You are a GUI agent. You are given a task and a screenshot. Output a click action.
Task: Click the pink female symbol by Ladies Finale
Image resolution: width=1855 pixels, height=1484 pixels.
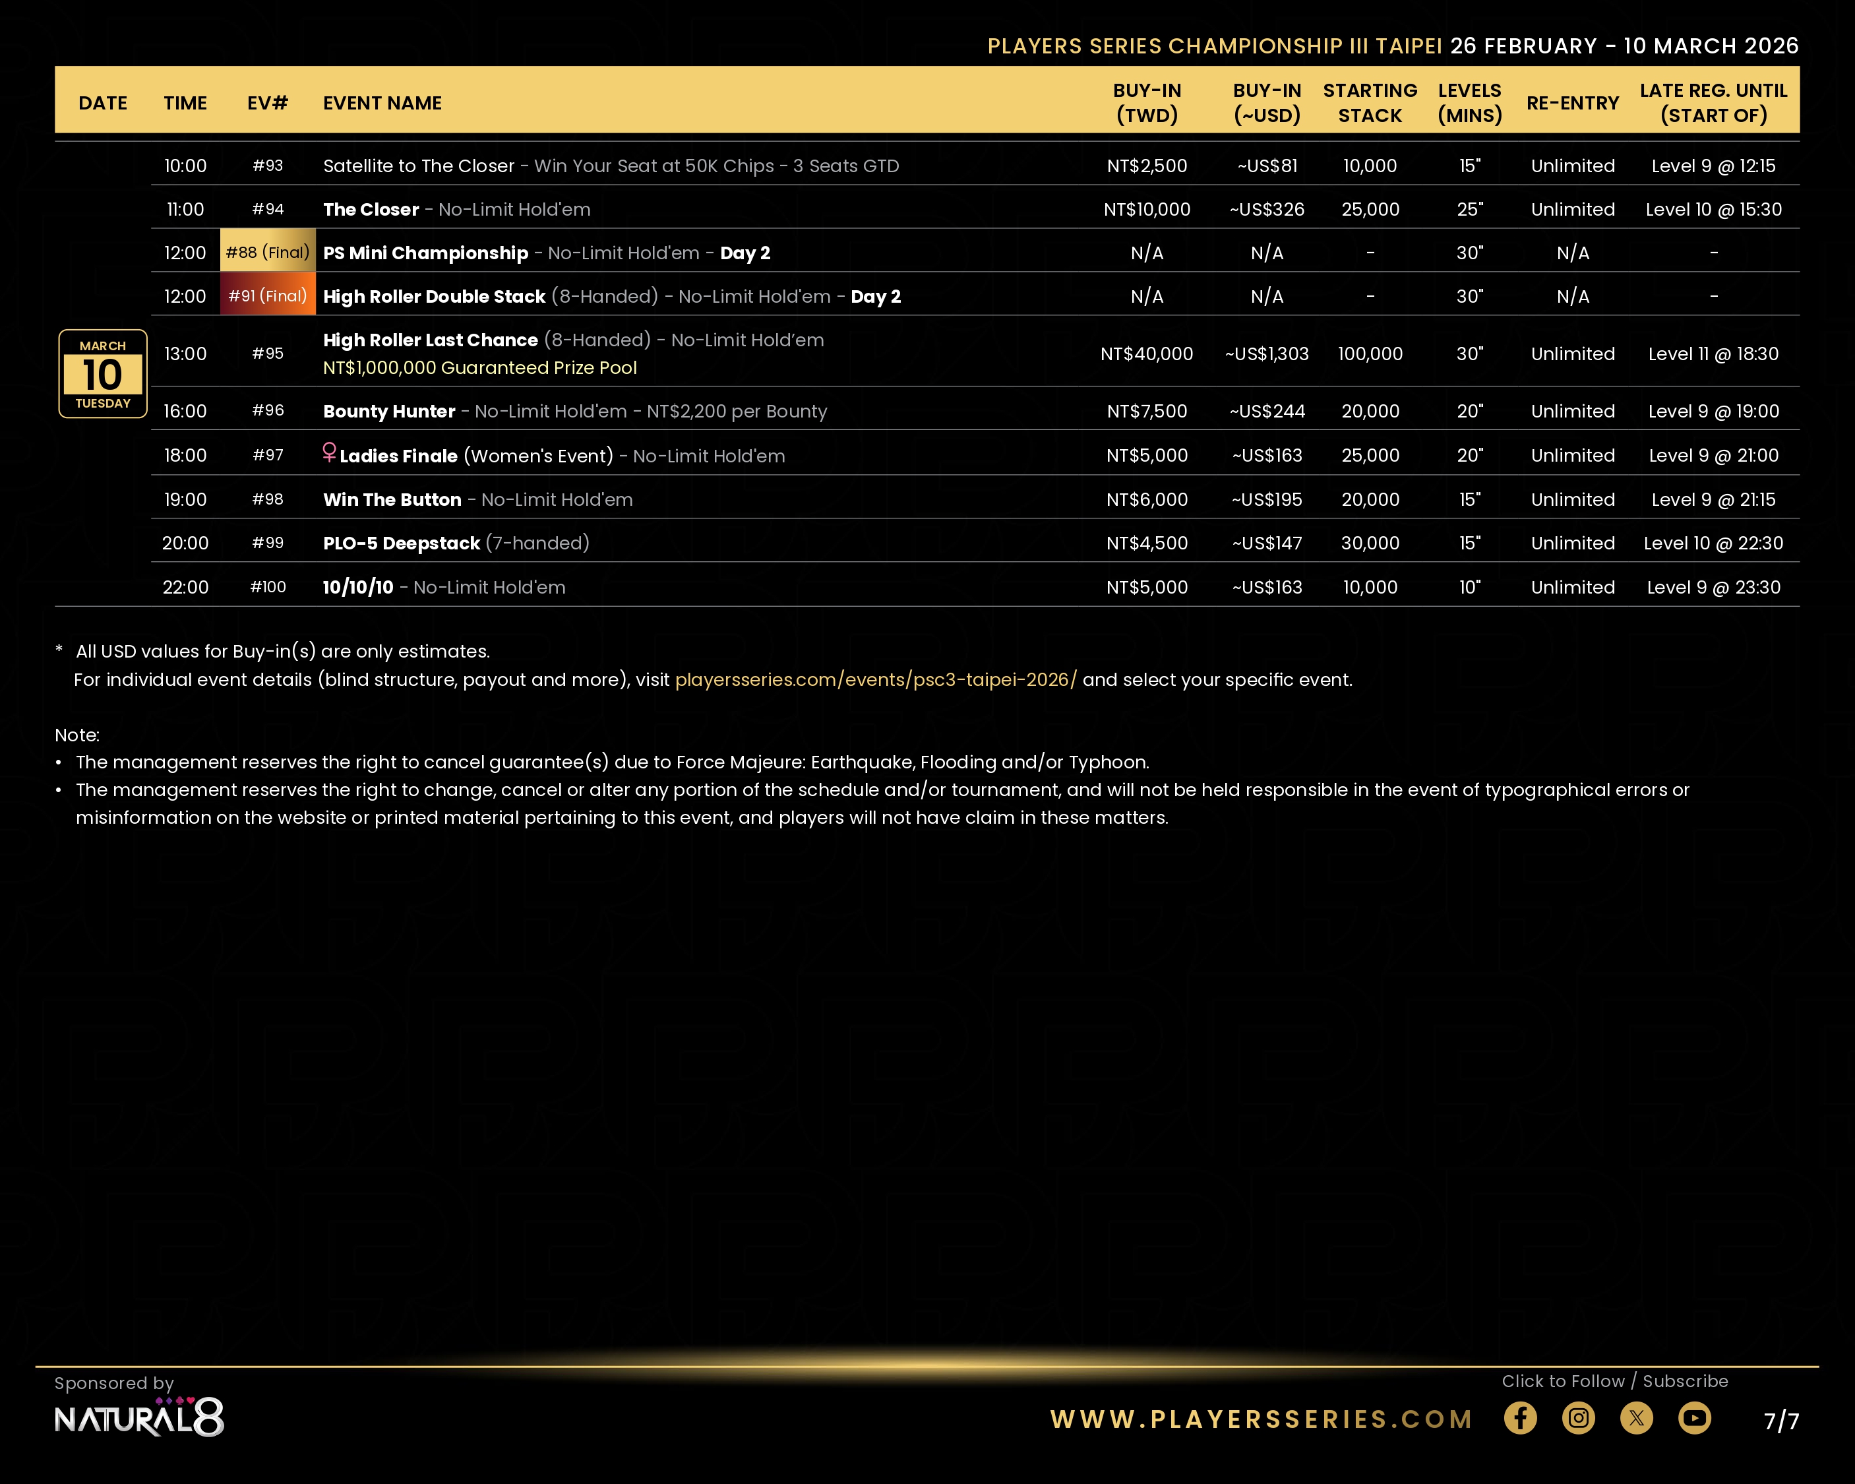(x=328, y=452)
